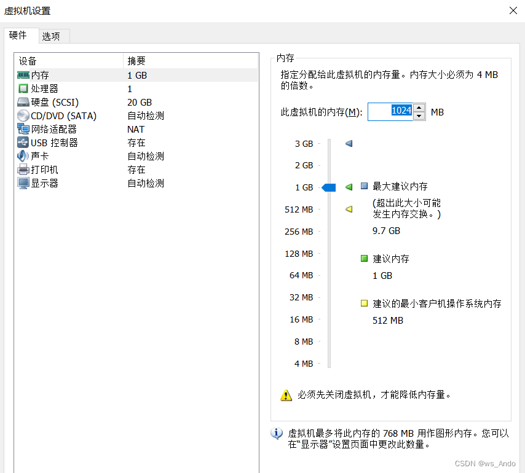This screenshot has height=473, width=525.
Task: Click the 512 MB minimum guest memory value
Action: pyautogui.click(x=388, y=321)
